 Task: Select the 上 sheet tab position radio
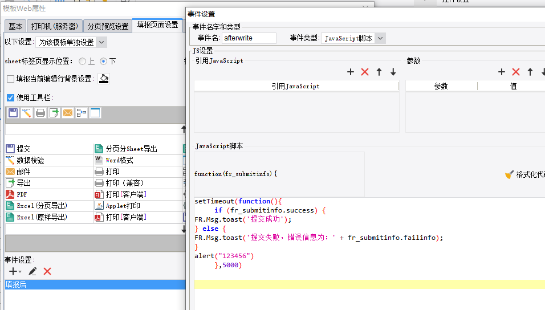pyautogui.click(x=82, y=61)
